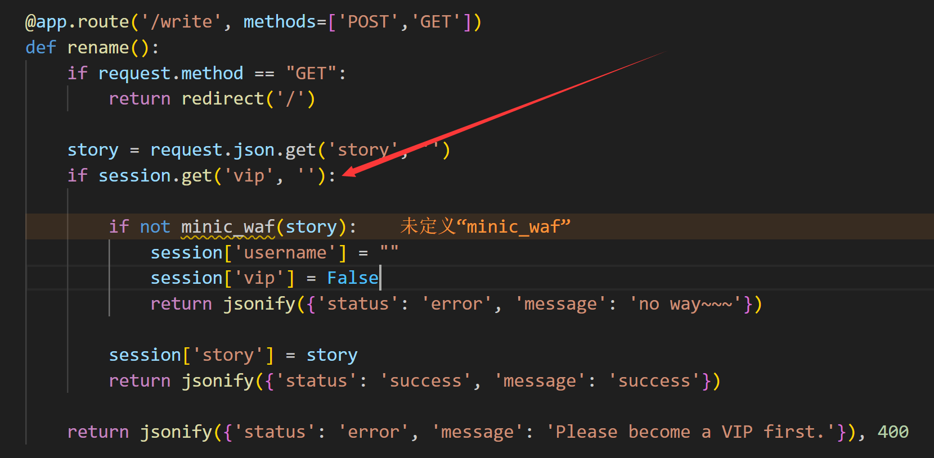Place cursor after the False keyword
Viewport: 934px width, 458px height.
click(x=380, y=278)
